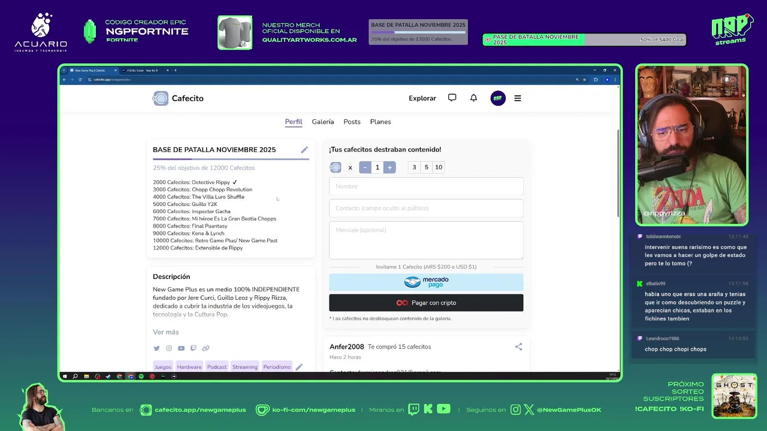Reload the page in the browser

[x=80, y=80]
